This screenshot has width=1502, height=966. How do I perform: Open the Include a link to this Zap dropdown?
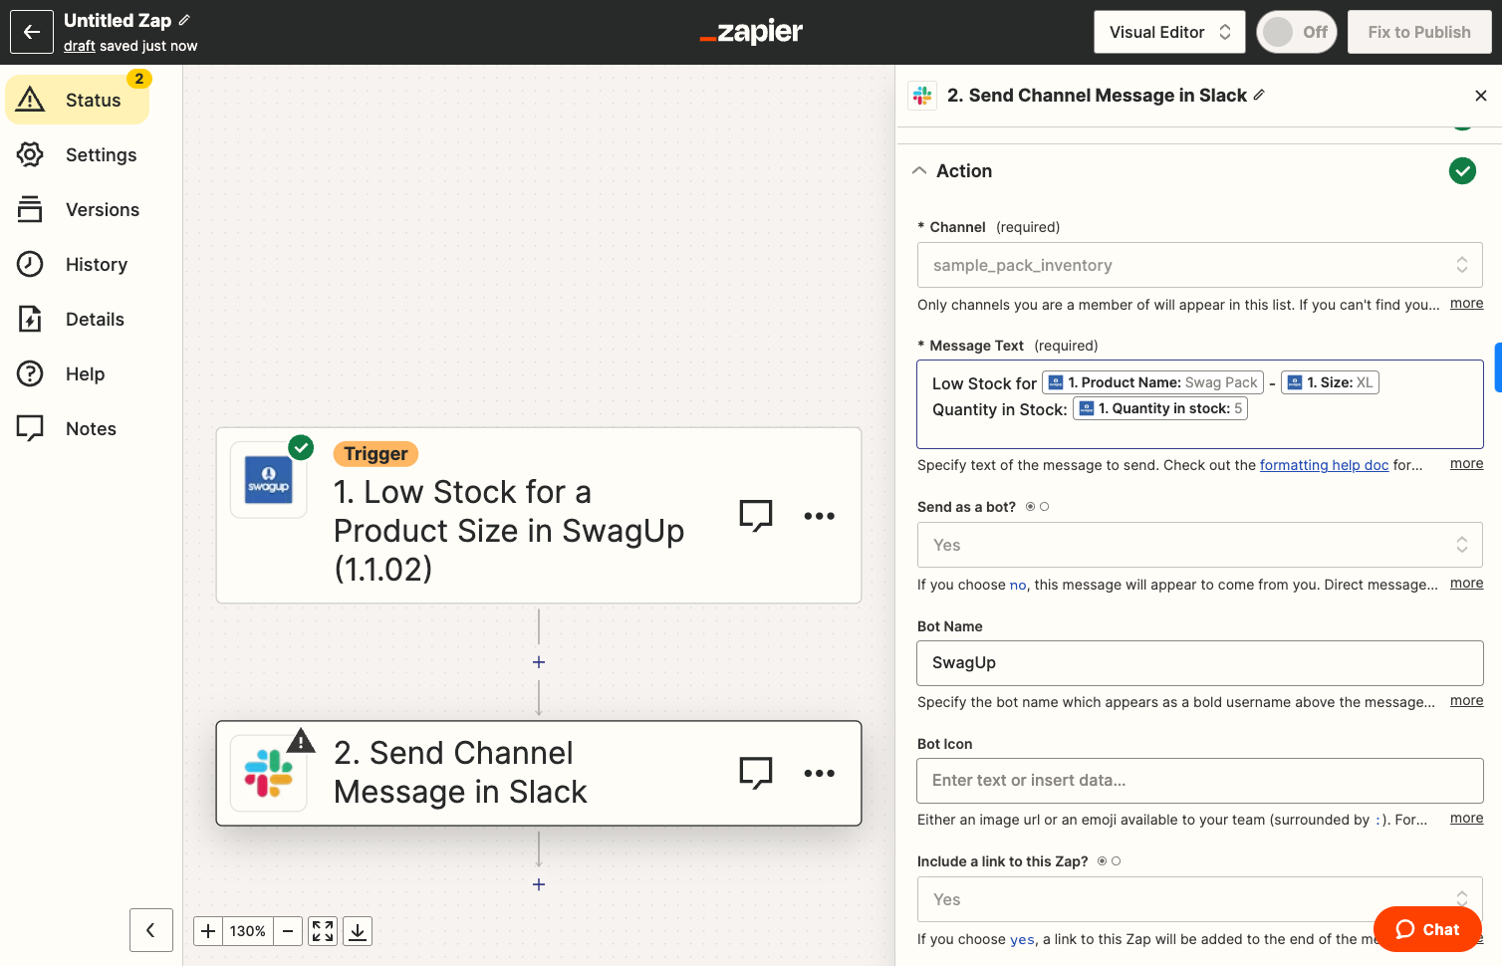[1199, 899]
